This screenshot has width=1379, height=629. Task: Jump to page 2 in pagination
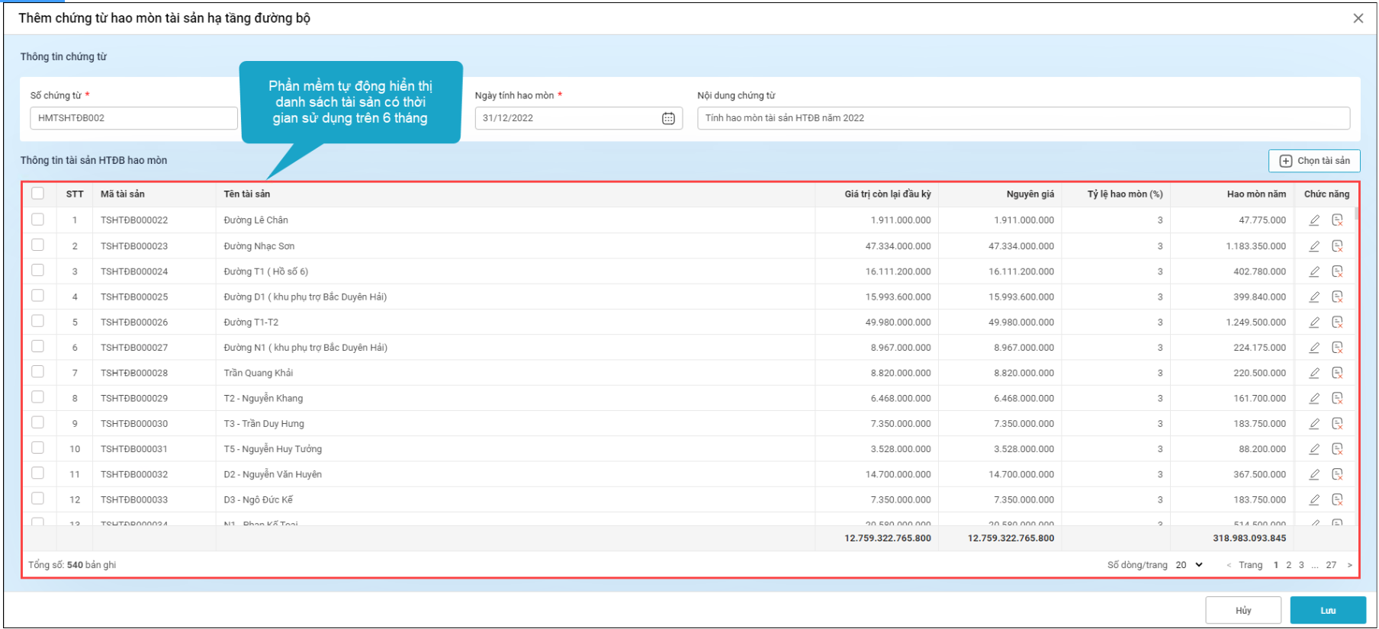tap(1289, 565)
